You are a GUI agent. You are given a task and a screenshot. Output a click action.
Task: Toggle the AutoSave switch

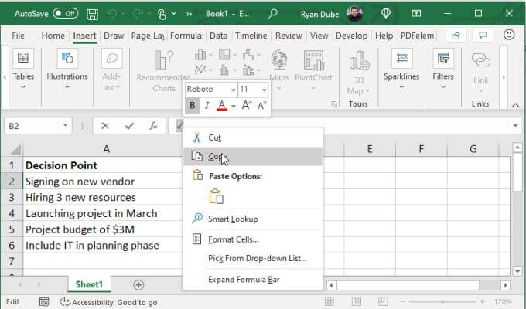(x=66, y=13)
